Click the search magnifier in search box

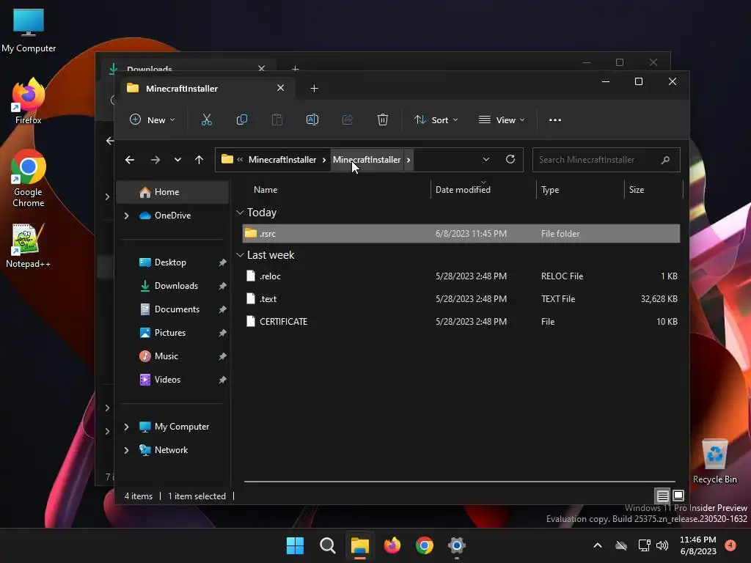[x=665, y=160]
